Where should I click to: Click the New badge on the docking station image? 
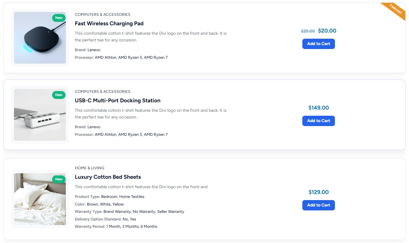(59, 95)
